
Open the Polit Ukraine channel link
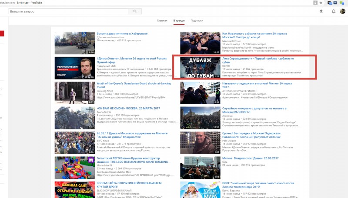pos(229,141)
